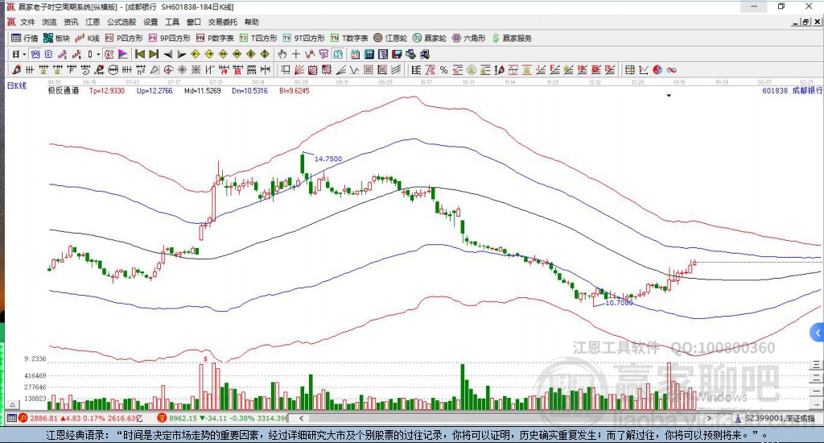The image size is (824, 443).
Task: Click the circled 金 icon
Action: (472, 69)
